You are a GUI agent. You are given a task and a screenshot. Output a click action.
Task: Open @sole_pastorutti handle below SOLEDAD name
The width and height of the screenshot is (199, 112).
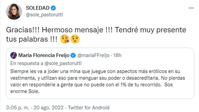tap(44, 15)
